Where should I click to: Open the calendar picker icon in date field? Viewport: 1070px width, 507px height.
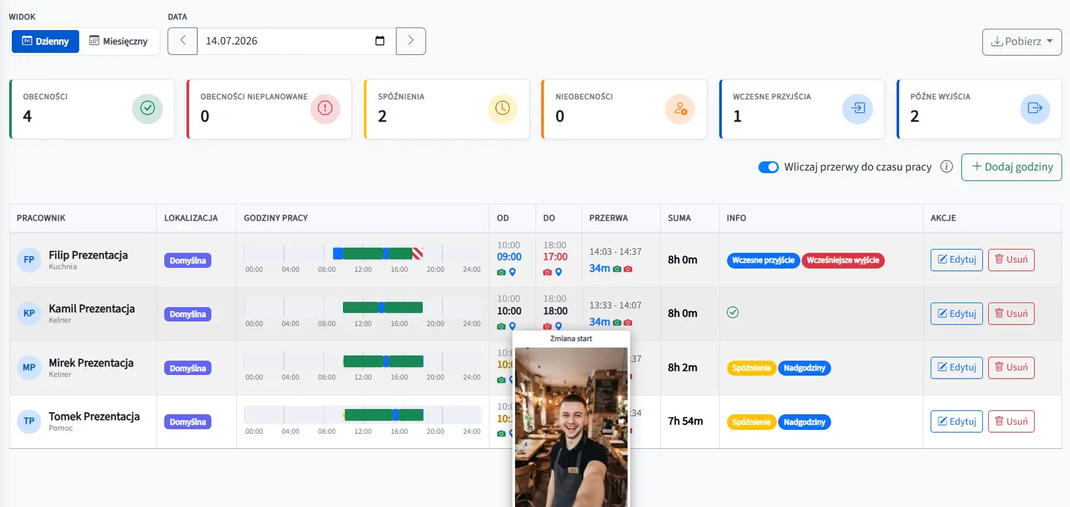(380, 41)
